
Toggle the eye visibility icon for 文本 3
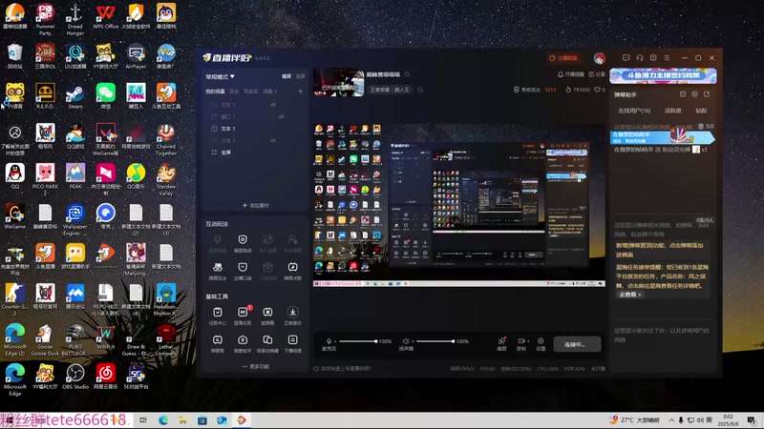(273, 140)
